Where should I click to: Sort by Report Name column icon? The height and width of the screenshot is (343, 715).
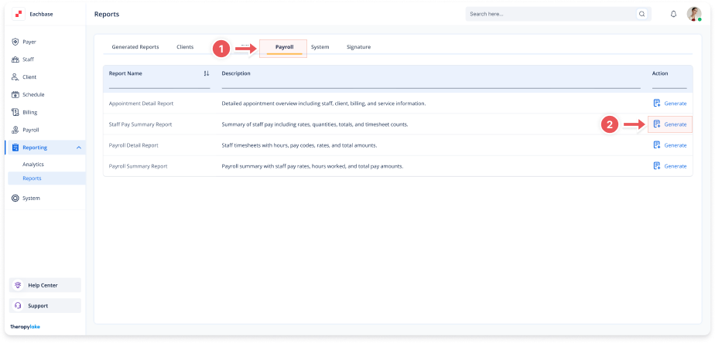[206, 73]
